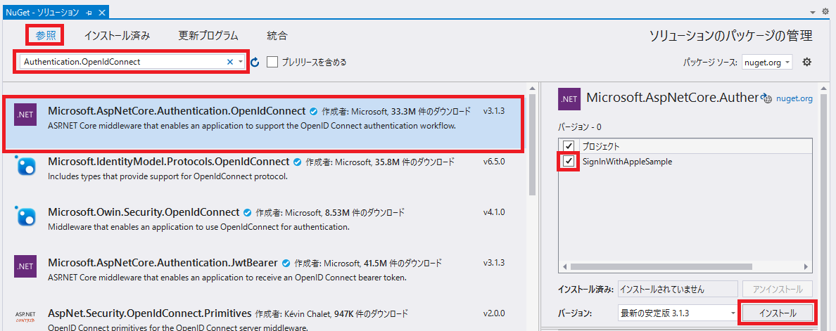Click verified badge next to AspNetCore OpenIdConnect

pyautogui.click(x=313, y=112)
